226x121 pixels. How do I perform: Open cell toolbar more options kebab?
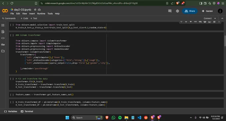click(219, 21)
